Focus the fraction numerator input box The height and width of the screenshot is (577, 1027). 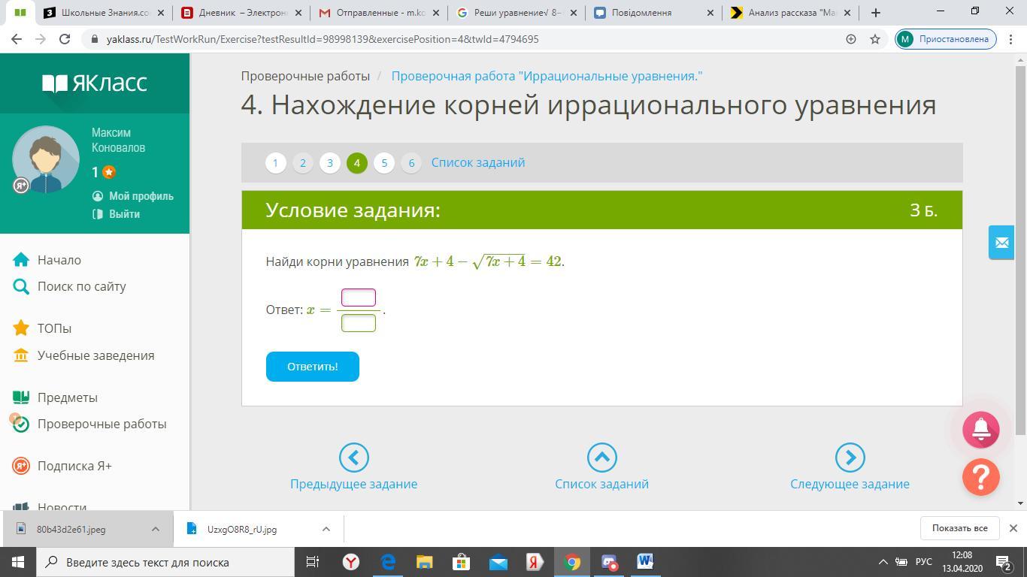click(359, 298)
